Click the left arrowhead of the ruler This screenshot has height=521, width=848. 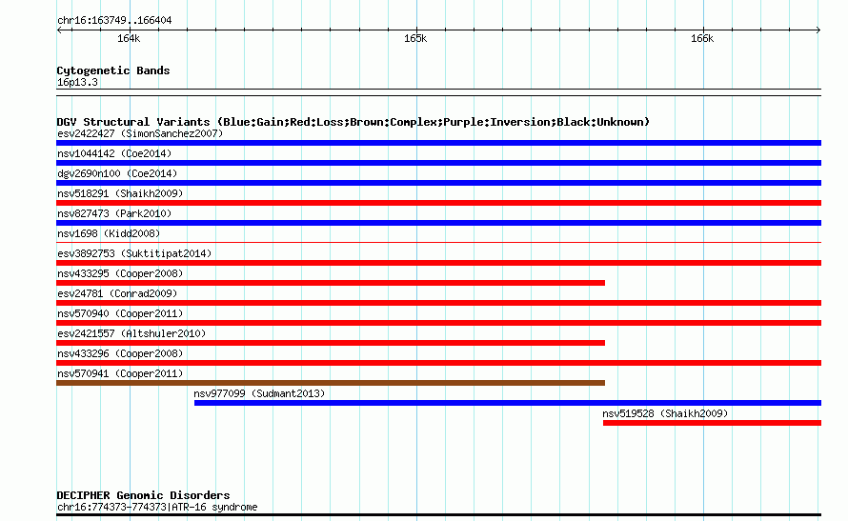tap(59, 30)
